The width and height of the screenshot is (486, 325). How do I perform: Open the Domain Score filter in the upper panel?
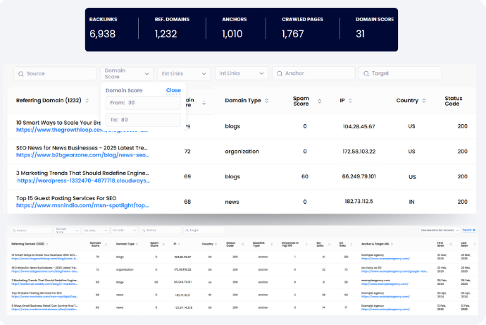(127, 73)
